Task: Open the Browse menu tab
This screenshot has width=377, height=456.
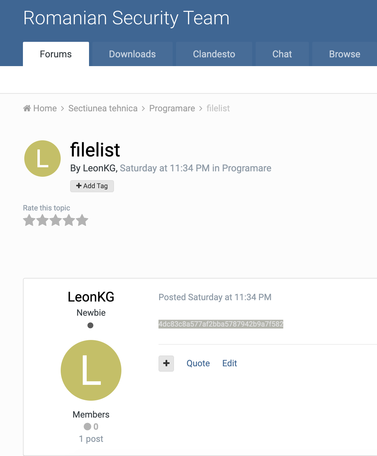Action: pyautogui.click(x=344, y=54)
